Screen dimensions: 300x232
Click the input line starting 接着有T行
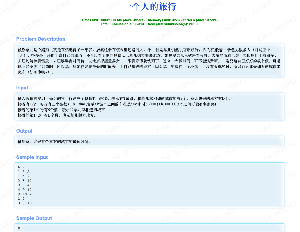click(x=117, y=104)
